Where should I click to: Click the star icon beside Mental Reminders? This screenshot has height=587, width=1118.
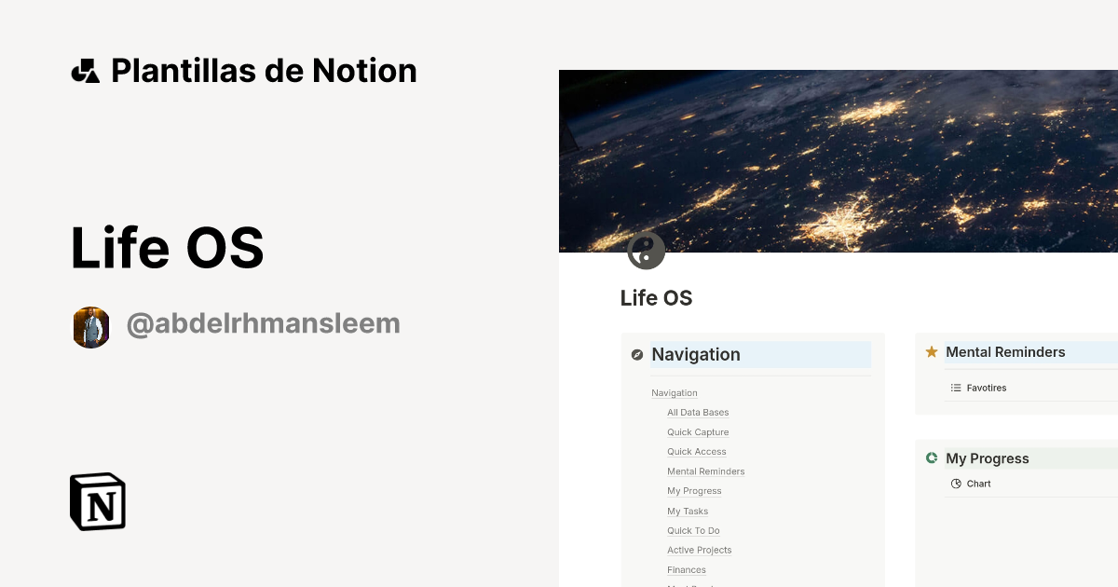coord(931,351)
